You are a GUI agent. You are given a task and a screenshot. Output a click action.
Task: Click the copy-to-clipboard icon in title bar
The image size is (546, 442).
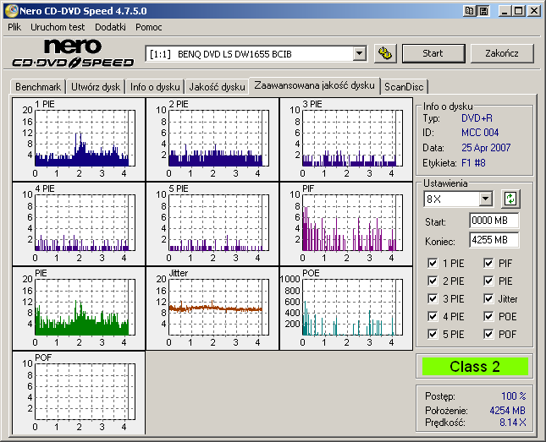pos(470,11)
